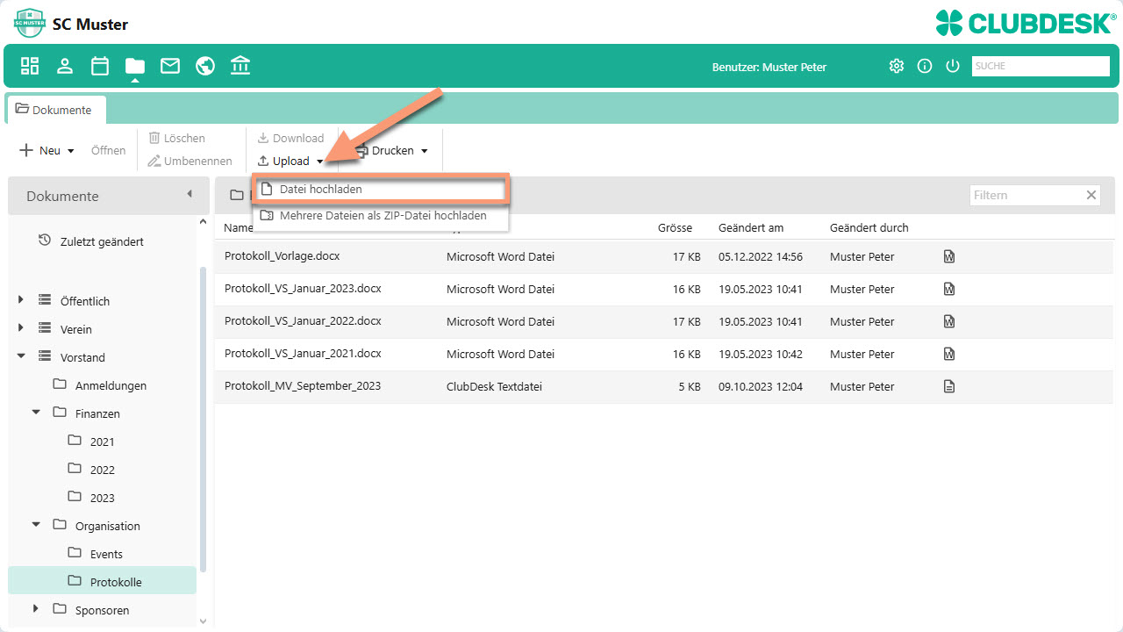Collapse the Organisation folder node
This screenshot has height=632, width=1123.
click(x=36, y=525)
